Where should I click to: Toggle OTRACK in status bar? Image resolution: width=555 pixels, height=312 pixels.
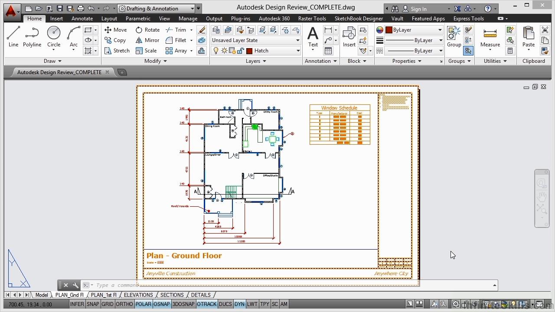click(x=207, y=304)
